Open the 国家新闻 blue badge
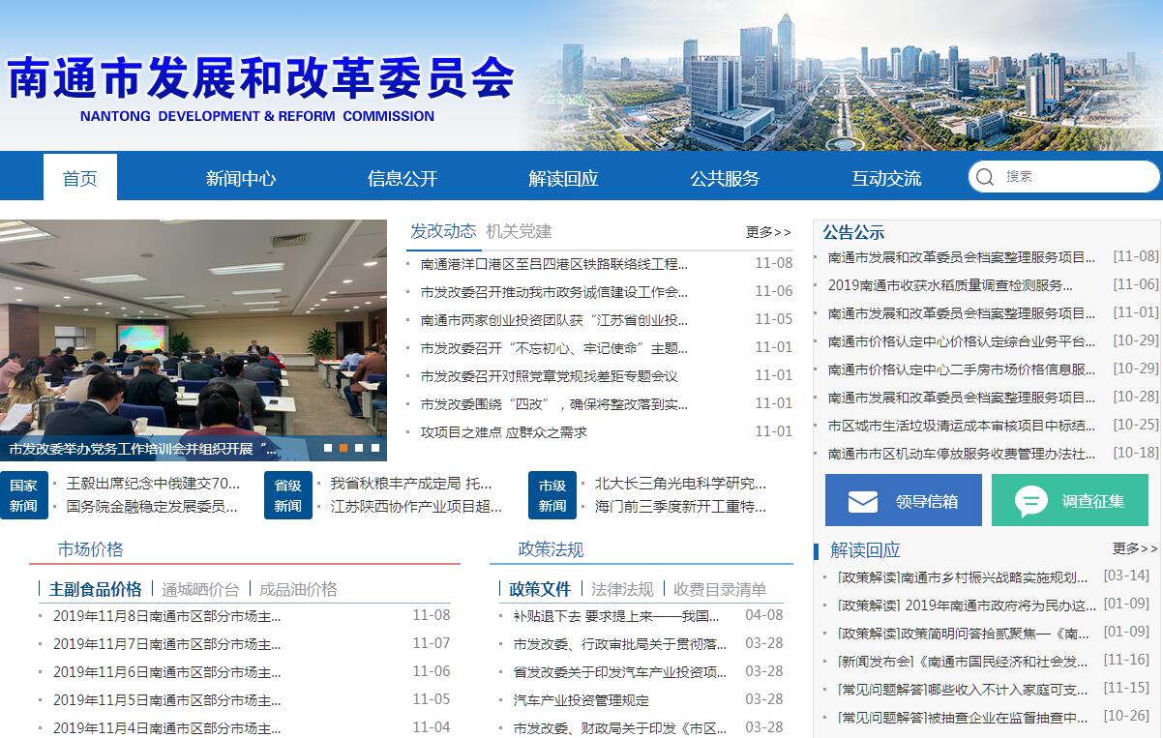The image size is (1163, 738). pyautogui.click(x=24, y=495)
